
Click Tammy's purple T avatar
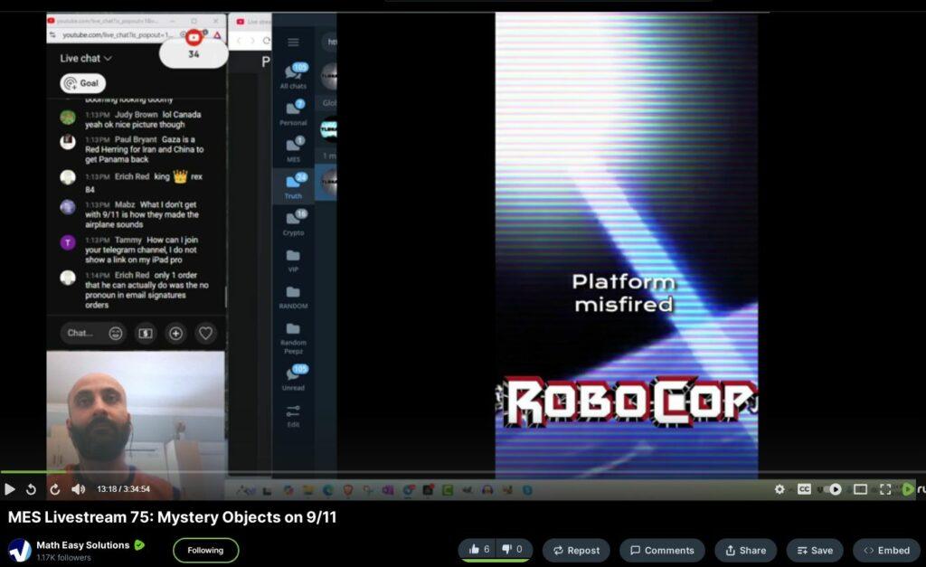click(68, 242)
